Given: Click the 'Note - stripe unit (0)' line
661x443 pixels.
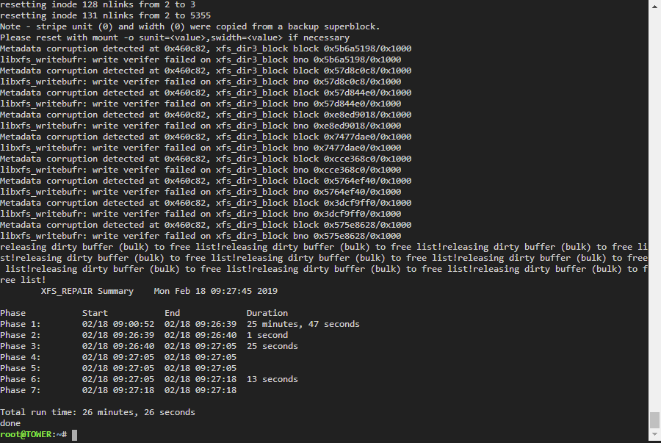Looking at the screenshot, I should [x=189, y=26].
